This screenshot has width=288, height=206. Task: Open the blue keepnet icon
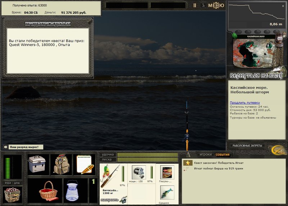click(x=72, y=191)
